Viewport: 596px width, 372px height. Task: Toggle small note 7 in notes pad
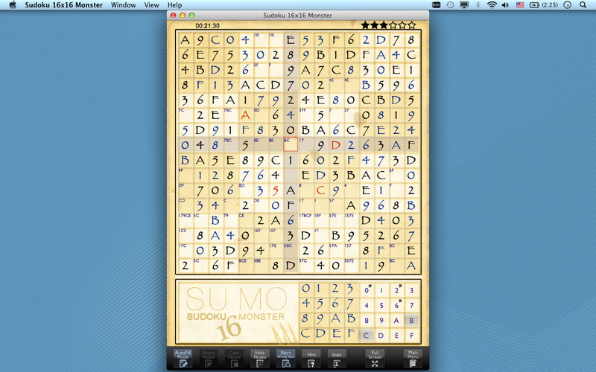[411, 305]
